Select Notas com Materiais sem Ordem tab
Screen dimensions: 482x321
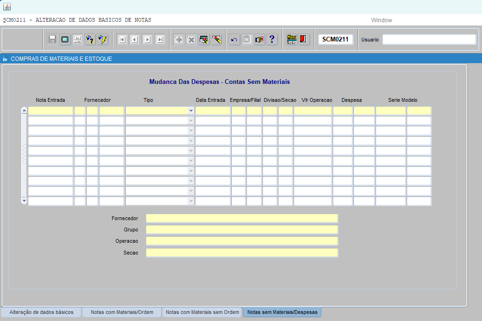click(x=202, y=312)
